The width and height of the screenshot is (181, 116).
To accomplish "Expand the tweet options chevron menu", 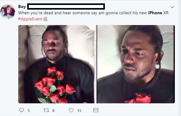I will point(172,7).
